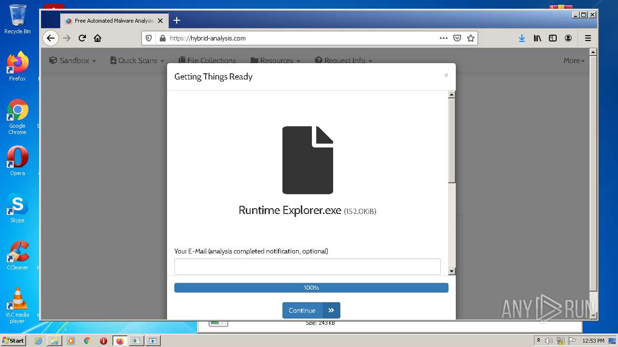Select Google Chrome desktop shortcut
This screenshot has width=618, height=347.
click(x=17, y=117)
